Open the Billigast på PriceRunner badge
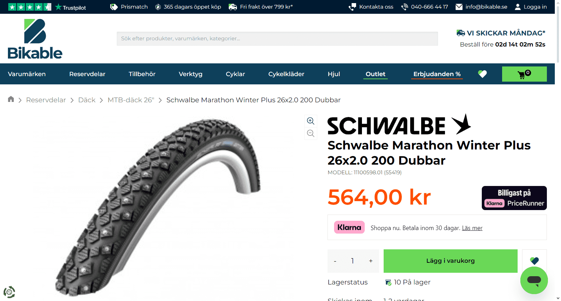 514,198
